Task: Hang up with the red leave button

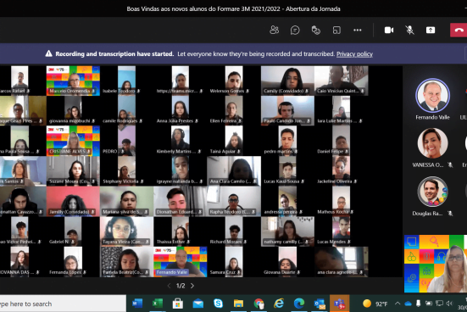Action: tap(459, 30)
